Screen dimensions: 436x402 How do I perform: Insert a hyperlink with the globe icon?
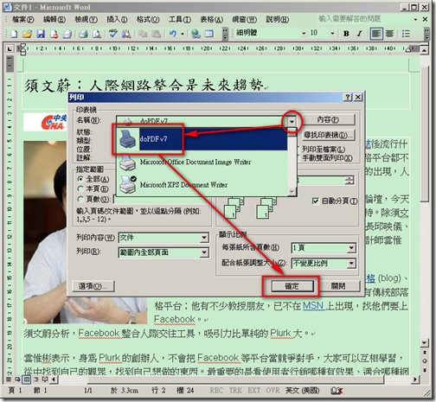tap(196, 34)
